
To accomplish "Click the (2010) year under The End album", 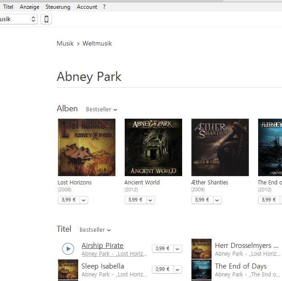I will pos(265,189).
